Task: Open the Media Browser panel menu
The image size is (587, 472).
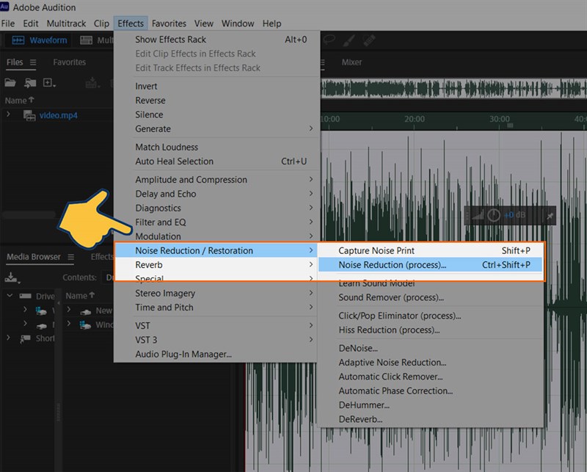Action: pyautogui.click(x=70, y=257)
